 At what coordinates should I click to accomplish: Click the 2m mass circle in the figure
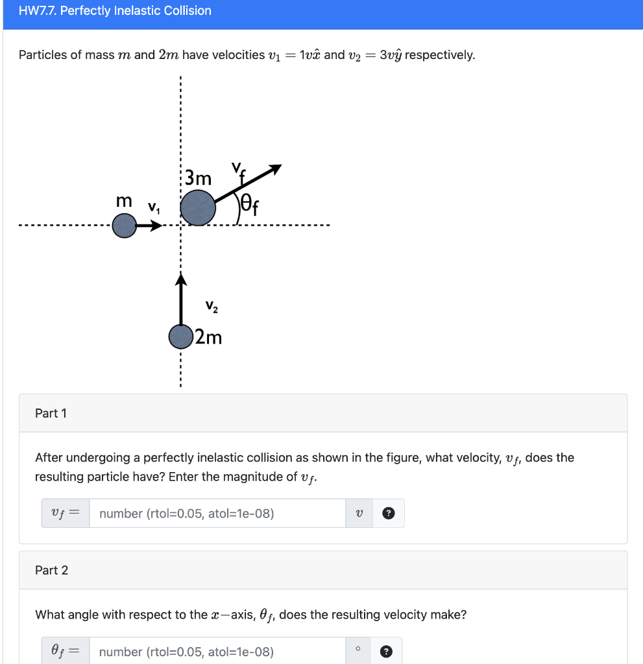[x=179, y=336]
